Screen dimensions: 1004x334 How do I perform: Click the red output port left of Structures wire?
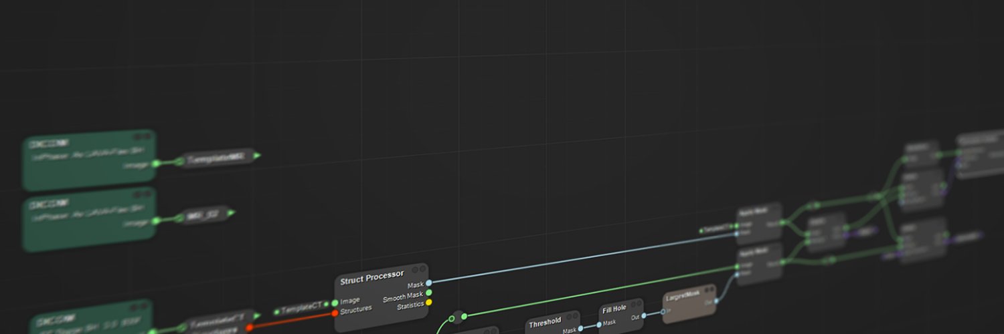pyautogui.click(x=249, y=327)
